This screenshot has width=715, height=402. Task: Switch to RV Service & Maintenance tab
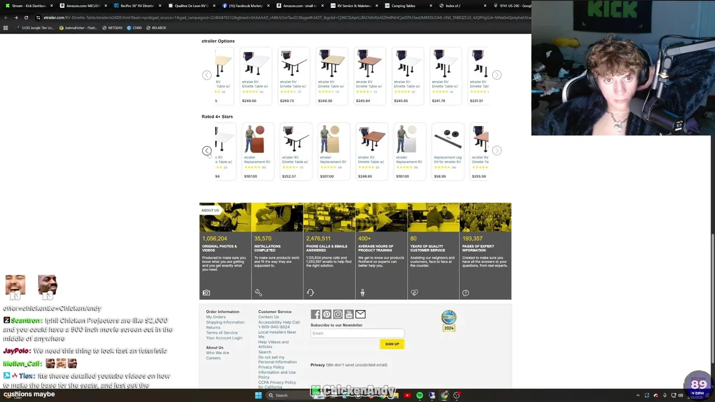tap(354, 6)
